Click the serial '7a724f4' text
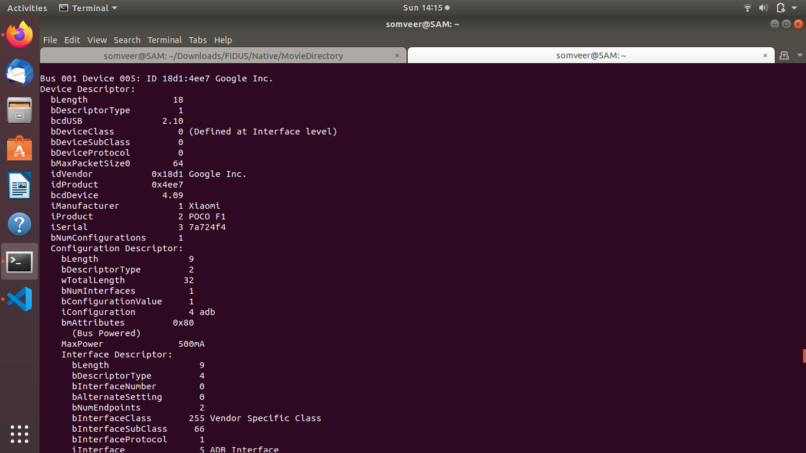 [x=207, y=227]
